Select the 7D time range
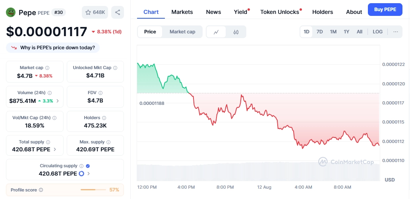410x199 pixels. pos(319,32)
